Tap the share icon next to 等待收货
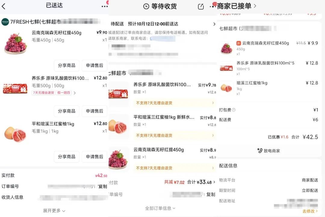This screenshot has height=217, width=325. pyautogui.click(x=201, y=7)
